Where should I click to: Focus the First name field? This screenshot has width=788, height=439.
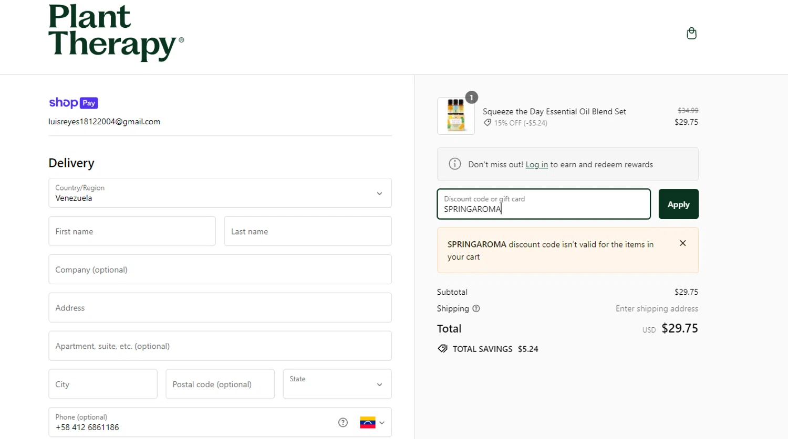pos(132,231)
